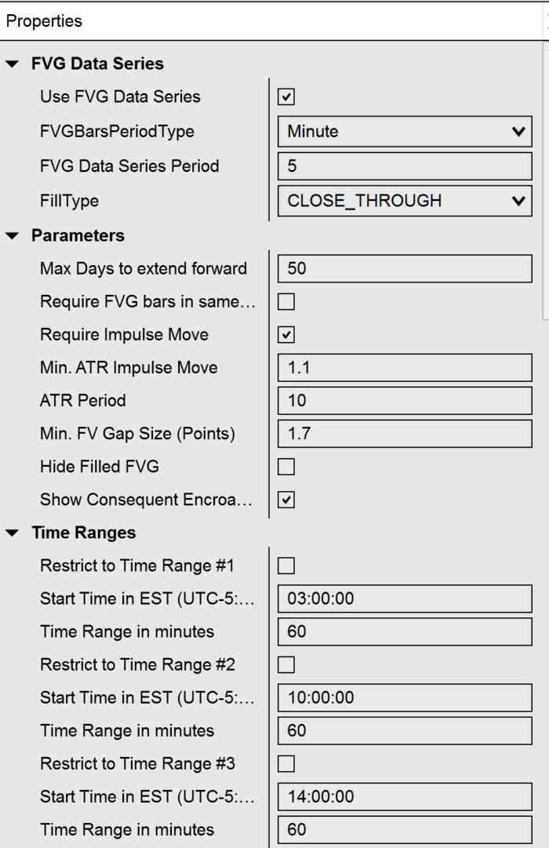Enable the Use FVG Data Series checkbox
Viewport: 549px width, 848px height.
pyautogui.click(x=286, y=96)
